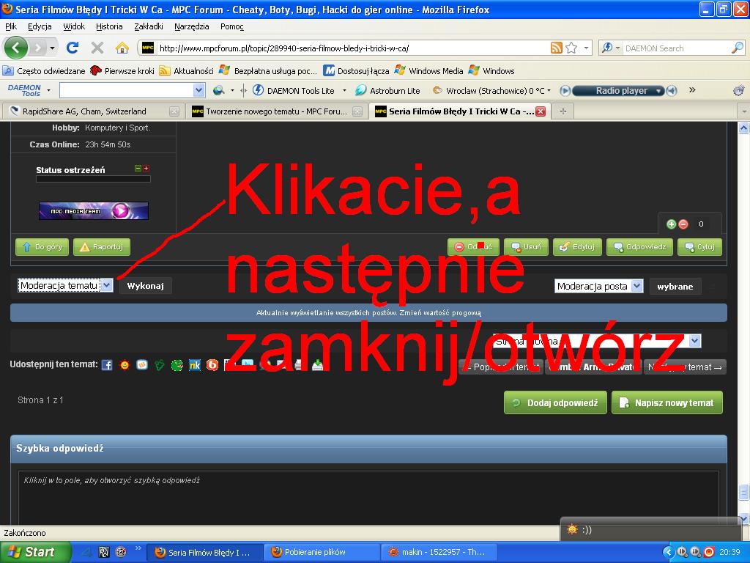This screenshot has height=563, width=750.
Task: Click the DAEMON Search input field
Action: (676, 48)
